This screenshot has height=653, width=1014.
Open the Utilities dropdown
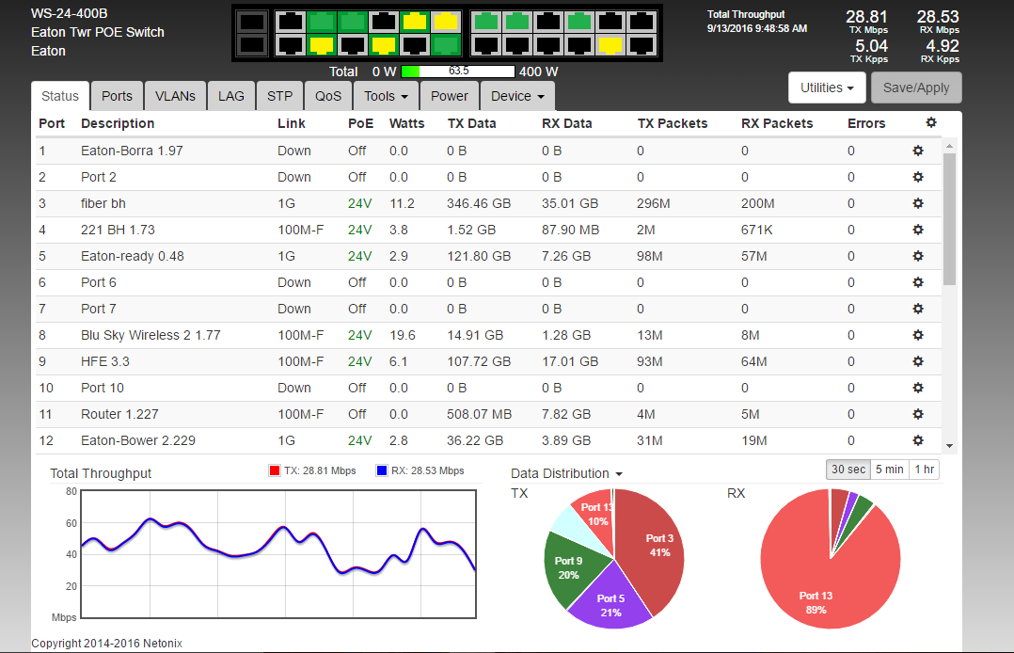(x=826, y=88)
